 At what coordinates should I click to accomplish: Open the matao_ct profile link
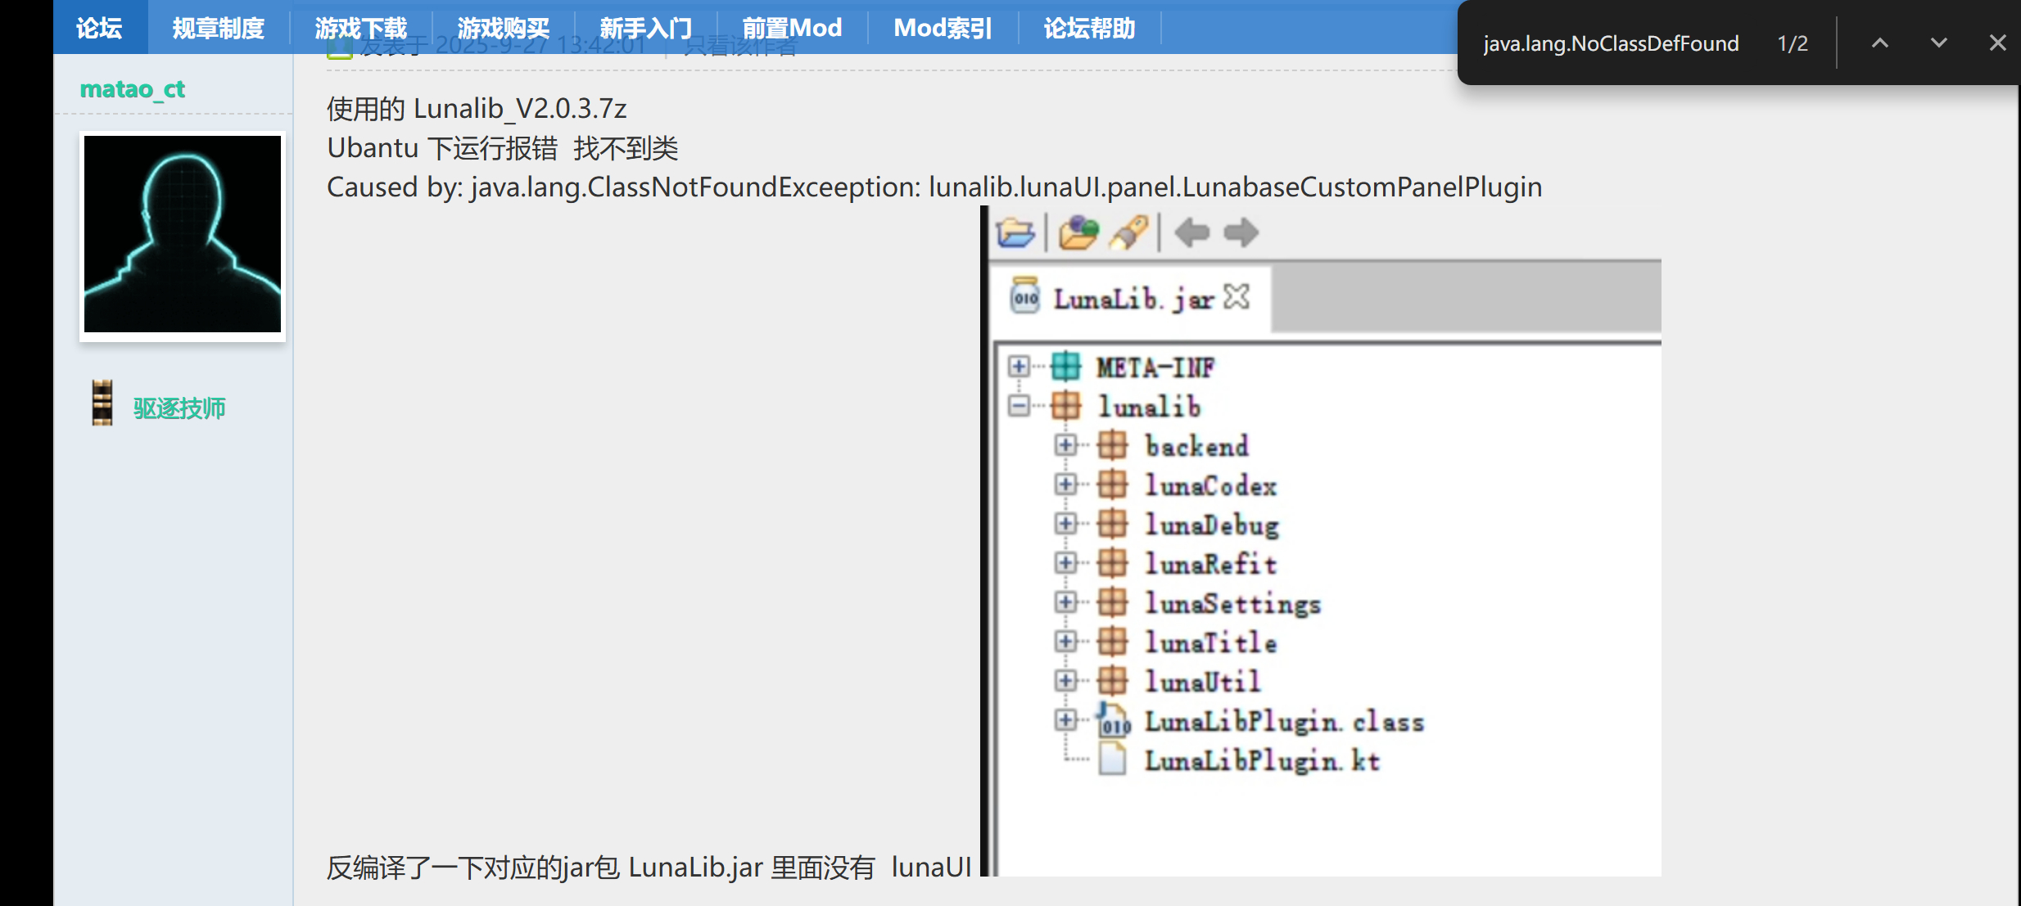coord(133,89)
